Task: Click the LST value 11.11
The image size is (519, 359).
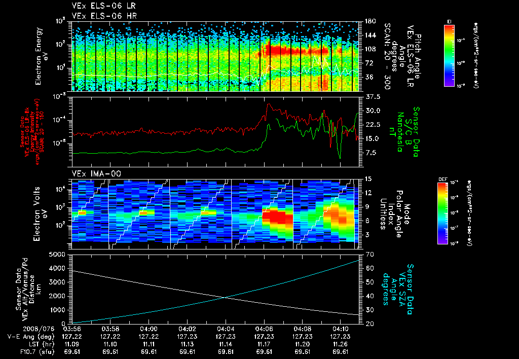Action: pos(149,344)
